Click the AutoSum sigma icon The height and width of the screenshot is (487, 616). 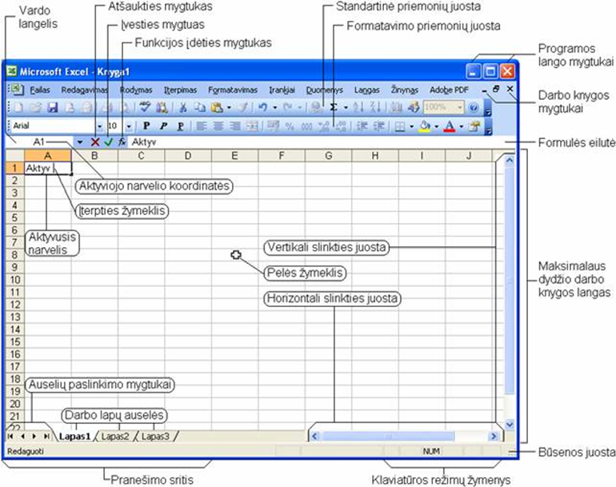pos(334,107)
